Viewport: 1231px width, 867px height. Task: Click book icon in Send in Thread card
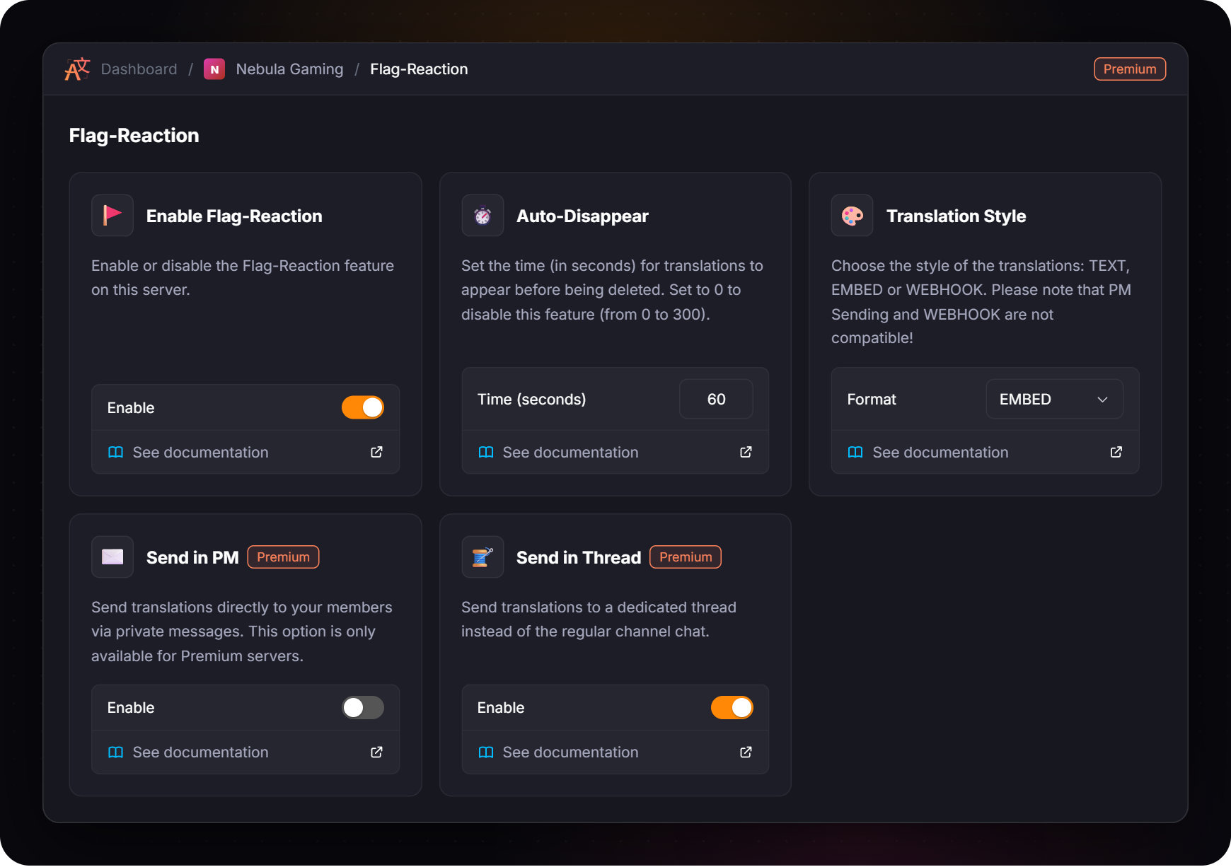tap(486, 752)
